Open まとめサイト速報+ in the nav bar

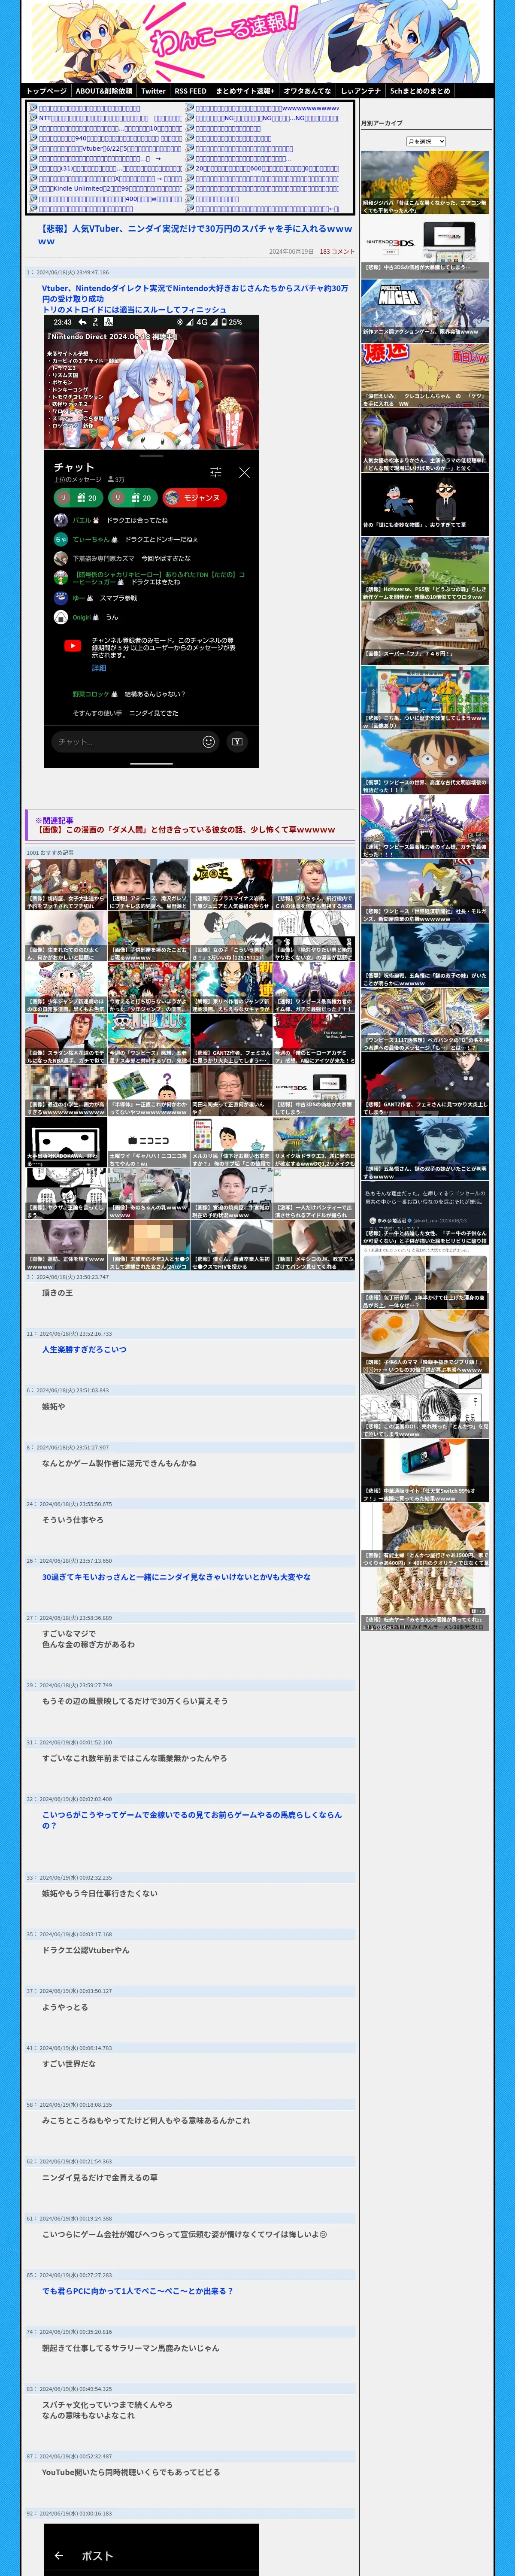pos(245,91)
